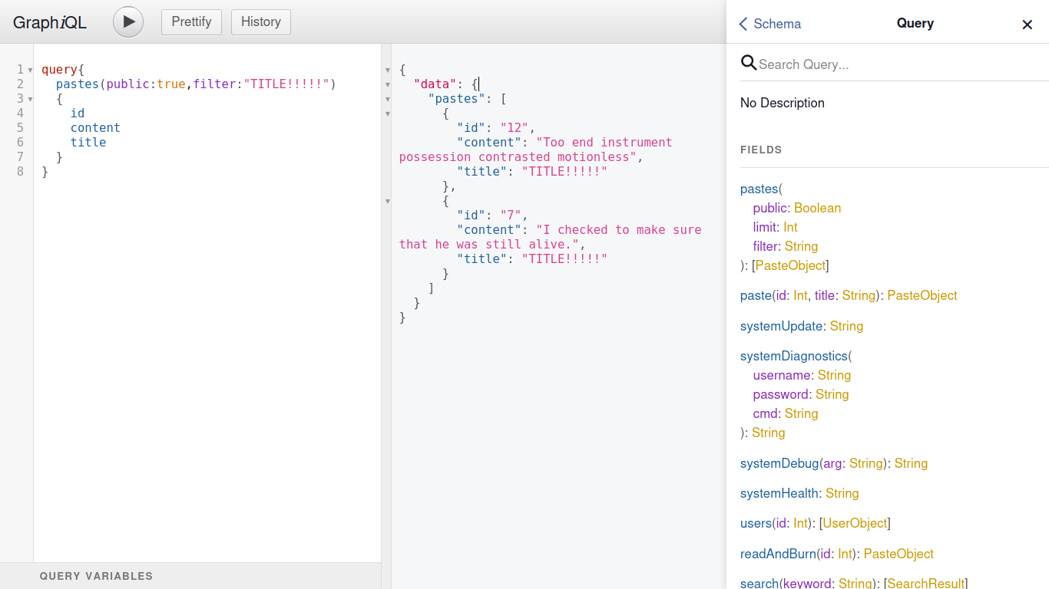View the systemDiagnostics field docs
This screenshot has width=1049, height=589.
(x=793, y=356)
